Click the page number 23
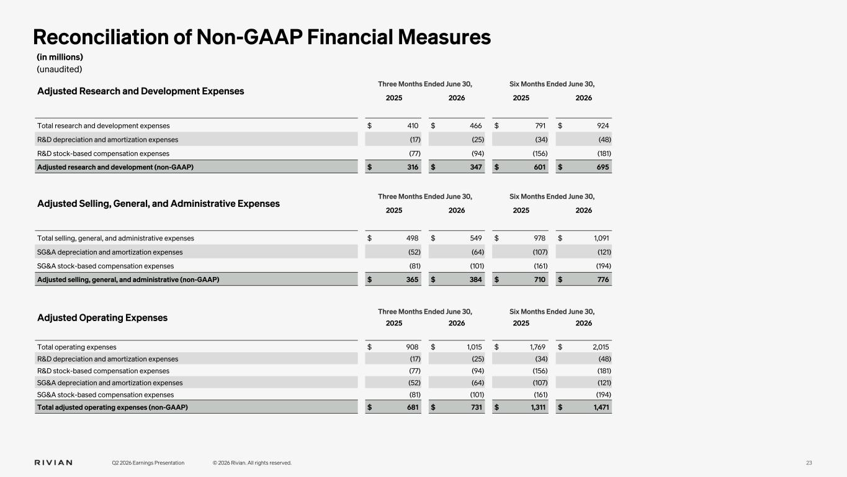Screen dimensions: 847x477 coord(809,463)
